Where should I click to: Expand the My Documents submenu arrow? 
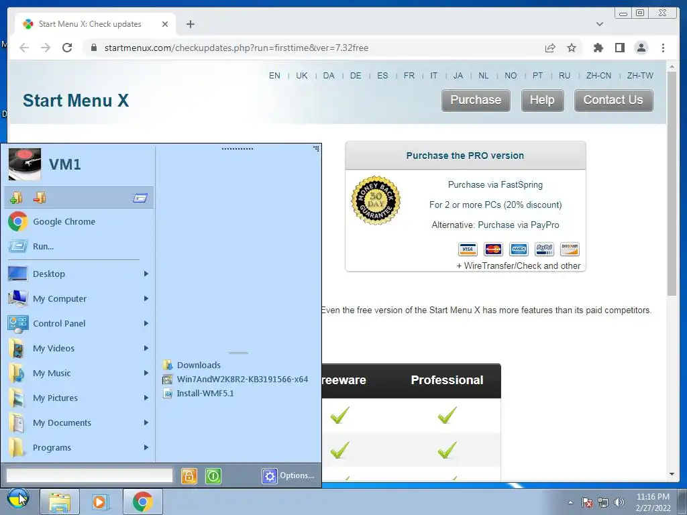coord(146,422)
